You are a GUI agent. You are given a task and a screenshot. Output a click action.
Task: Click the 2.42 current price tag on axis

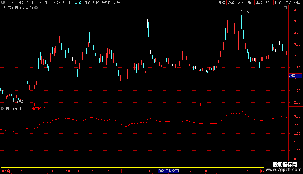click(x=295, y=75)
